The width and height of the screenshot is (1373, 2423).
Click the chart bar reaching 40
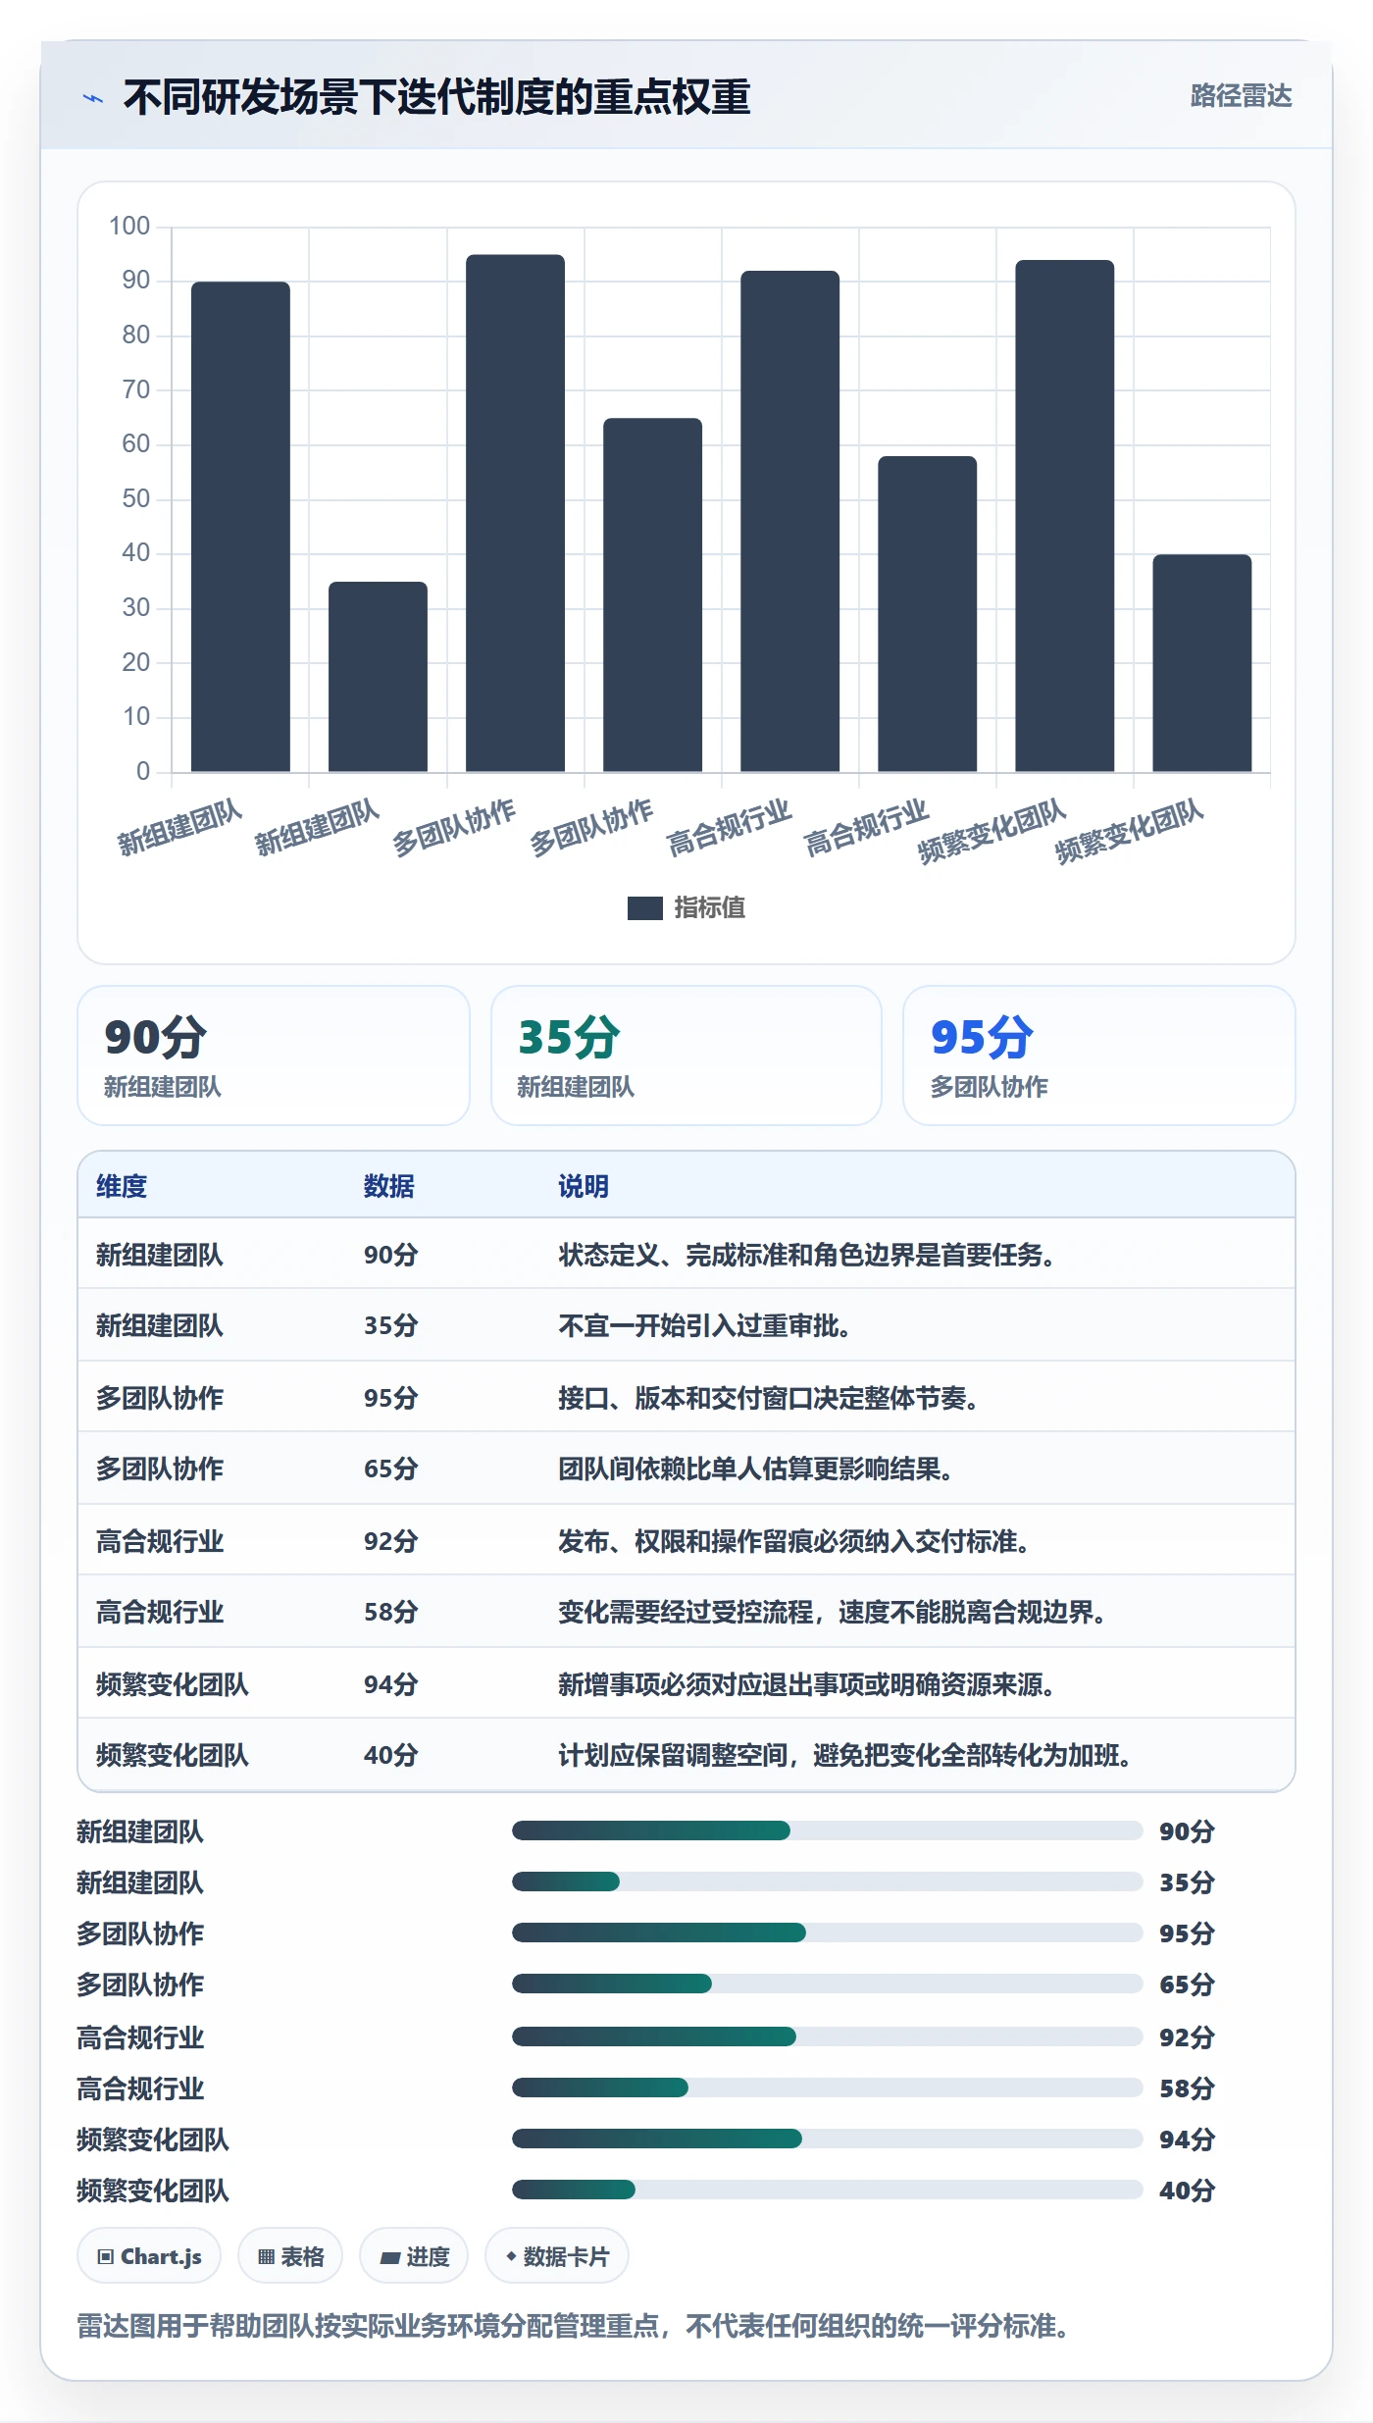pyautogui.click(x=1201, y=663)
